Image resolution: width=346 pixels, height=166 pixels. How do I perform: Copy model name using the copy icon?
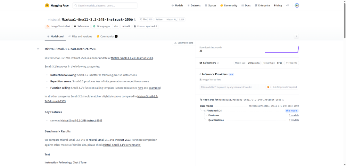(x=135, y=20)
